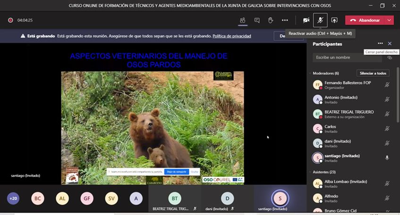Click Abandonar to leave the meeting
Viewport: 400px width, 215px height.
coord(365,20)
